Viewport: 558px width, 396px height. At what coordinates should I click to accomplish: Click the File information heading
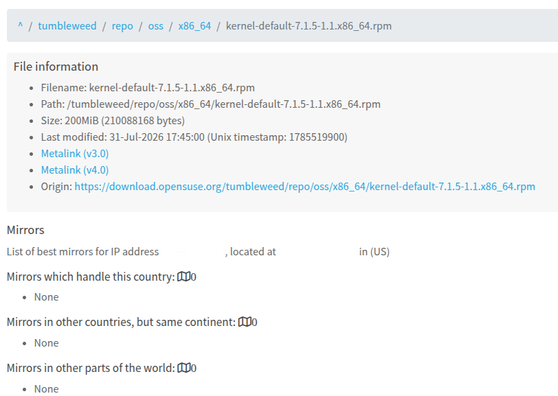tap(56, 67)
